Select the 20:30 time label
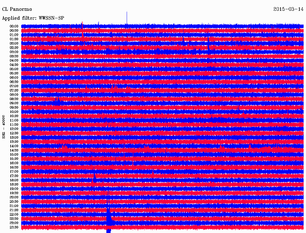The width and height of the screenshot is (306, 233). pos(14,202)
